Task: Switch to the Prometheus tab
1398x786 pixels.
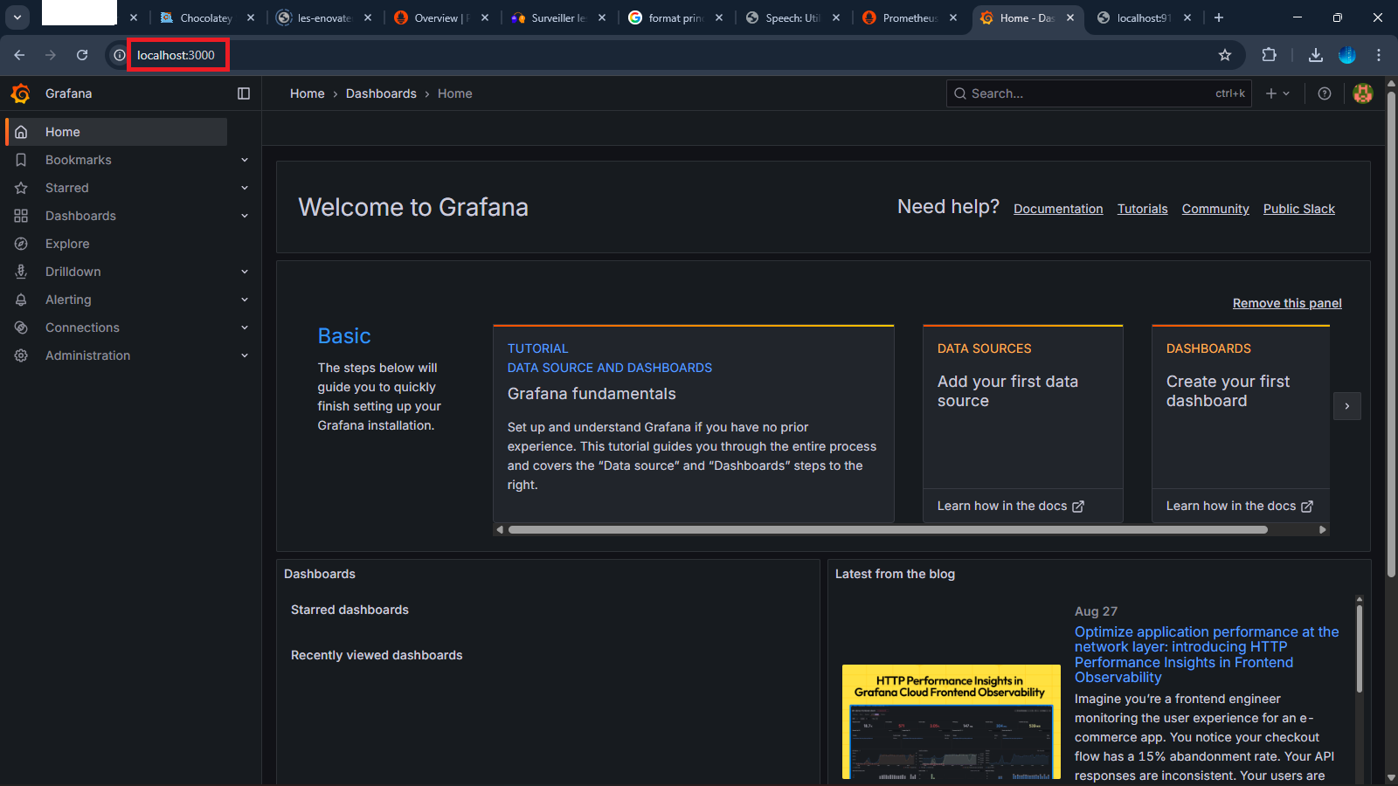Action: tap(910, 17)
